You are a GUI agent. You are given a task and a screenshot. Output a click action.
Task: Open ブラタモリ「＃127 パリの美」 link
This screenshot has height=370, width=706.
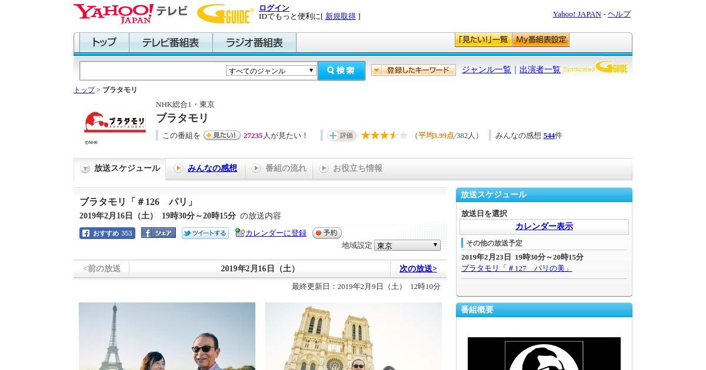tap(517, 268)
